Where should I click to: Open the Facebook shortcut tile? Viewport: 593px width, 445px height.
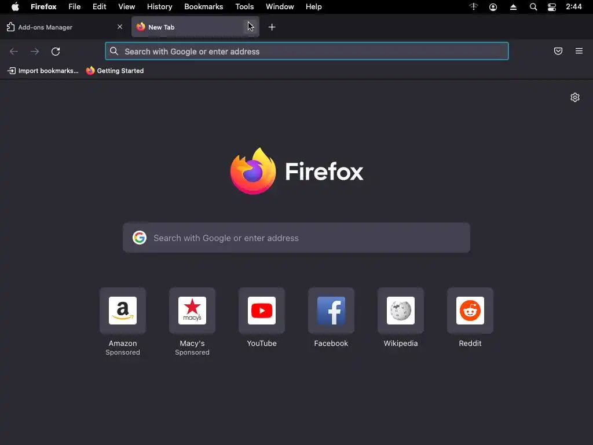331,311
